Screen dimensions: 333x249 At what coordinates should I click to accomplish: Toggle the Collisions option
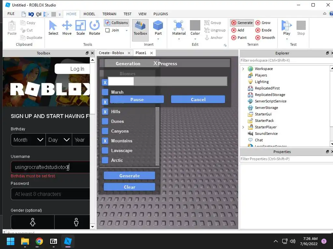[117, 23]
